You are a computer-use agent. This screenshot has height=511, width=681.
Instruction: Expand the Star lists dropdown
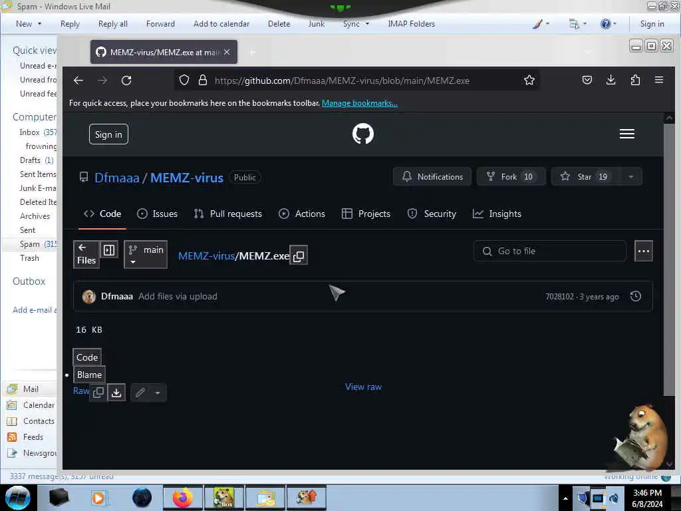pos(630,177)
